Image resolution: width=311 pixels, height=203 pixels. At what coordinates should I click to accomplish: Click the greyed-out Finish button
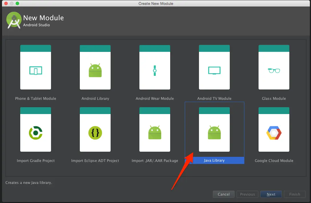coord(294,194)
